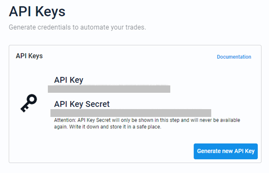This screenshot has height=173, width=269.
Task: Click the "API Keys" title inside the card
Action: pyautogui.click(x=29, y=56)
